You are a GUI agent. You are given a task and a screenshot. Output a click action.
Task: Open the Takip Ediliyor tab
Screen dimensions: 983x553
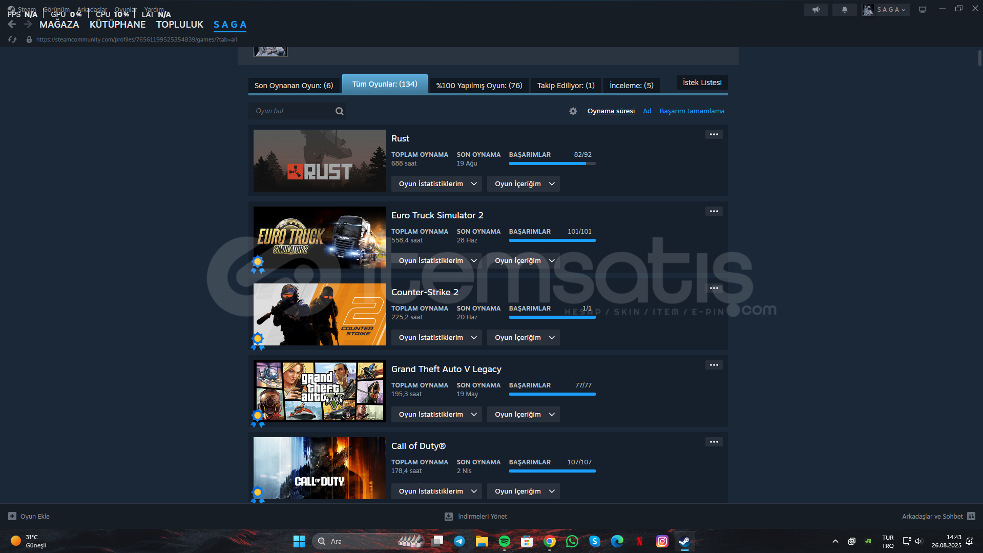click(566, 86)
